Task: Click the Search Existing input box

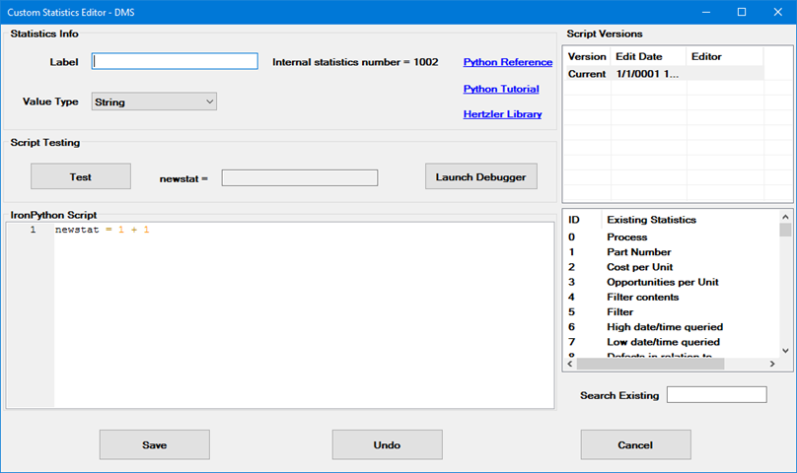Action: [x=716, y=395]
